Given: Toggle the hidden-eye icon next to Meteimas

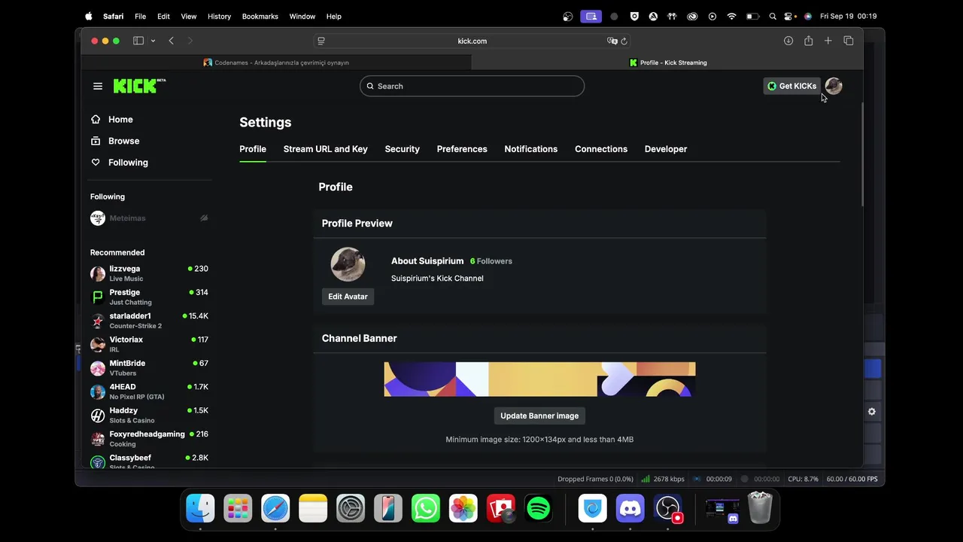Looking at the screenshot, I should [204, 218].
